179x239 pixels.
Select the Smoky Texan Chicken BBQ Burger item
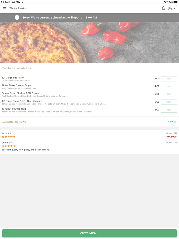pos(20,93)
